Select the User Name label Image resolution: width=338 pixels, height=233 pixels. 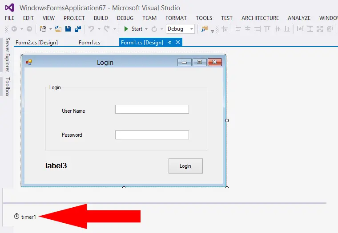click(73, 111)
